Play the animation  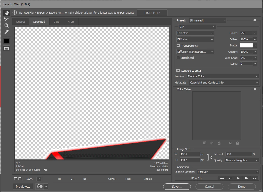[238, 178]
